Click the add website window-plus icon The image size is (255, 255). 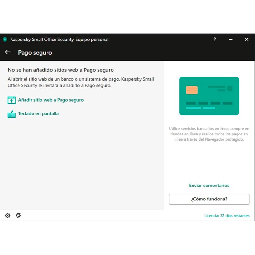click(x=11, y=100)
